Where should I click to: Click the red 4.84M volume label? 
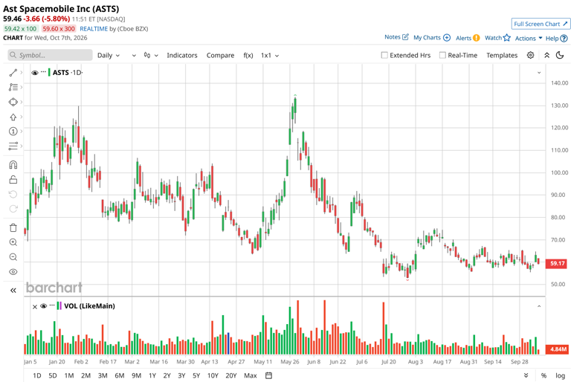(557, 349)
